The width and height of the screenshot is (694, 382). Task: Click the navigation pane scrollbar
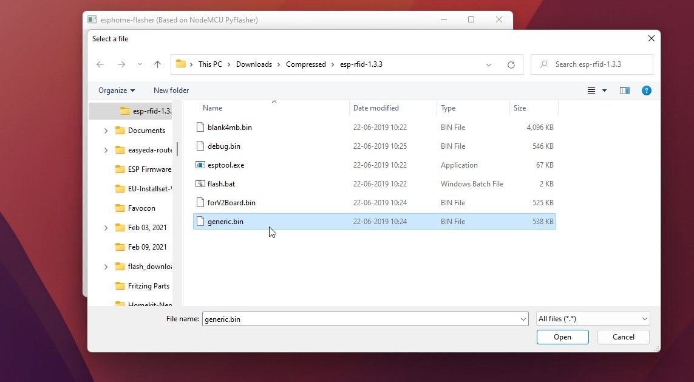(177, 149)
